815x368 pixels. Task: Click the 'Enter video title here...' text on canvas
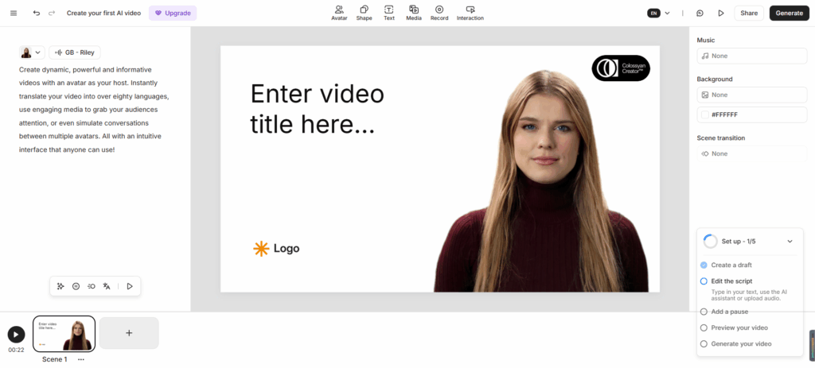point(317,109)
